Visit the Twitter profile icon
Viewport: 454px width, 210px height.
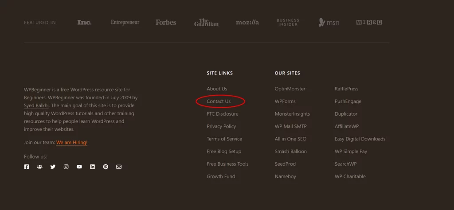53,167
